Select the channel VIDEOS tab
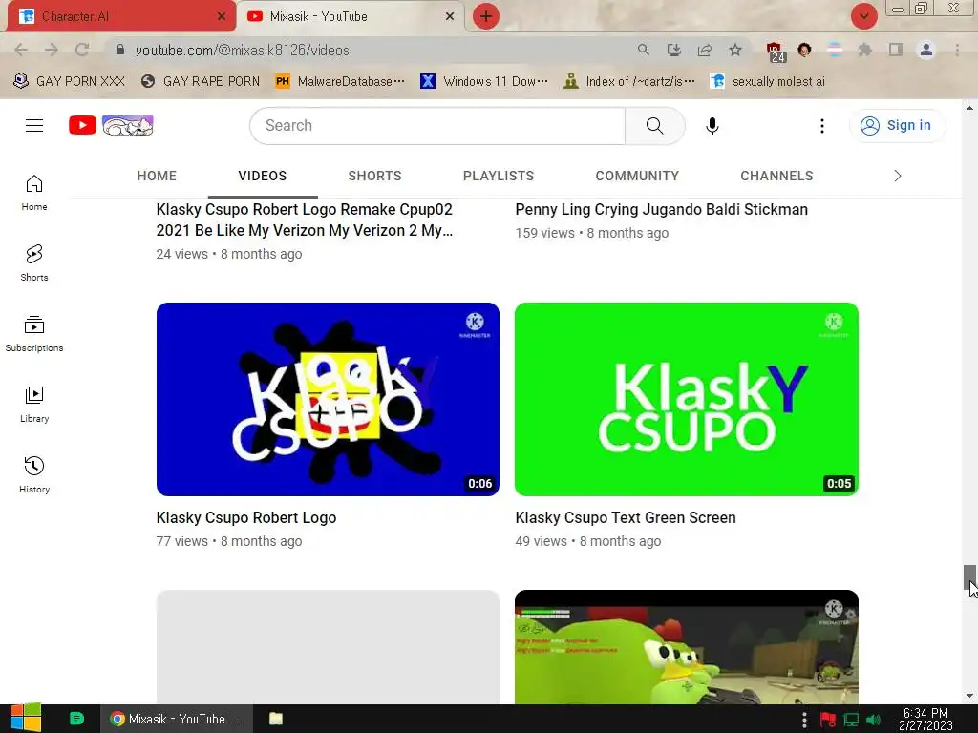 coord(263,176)
